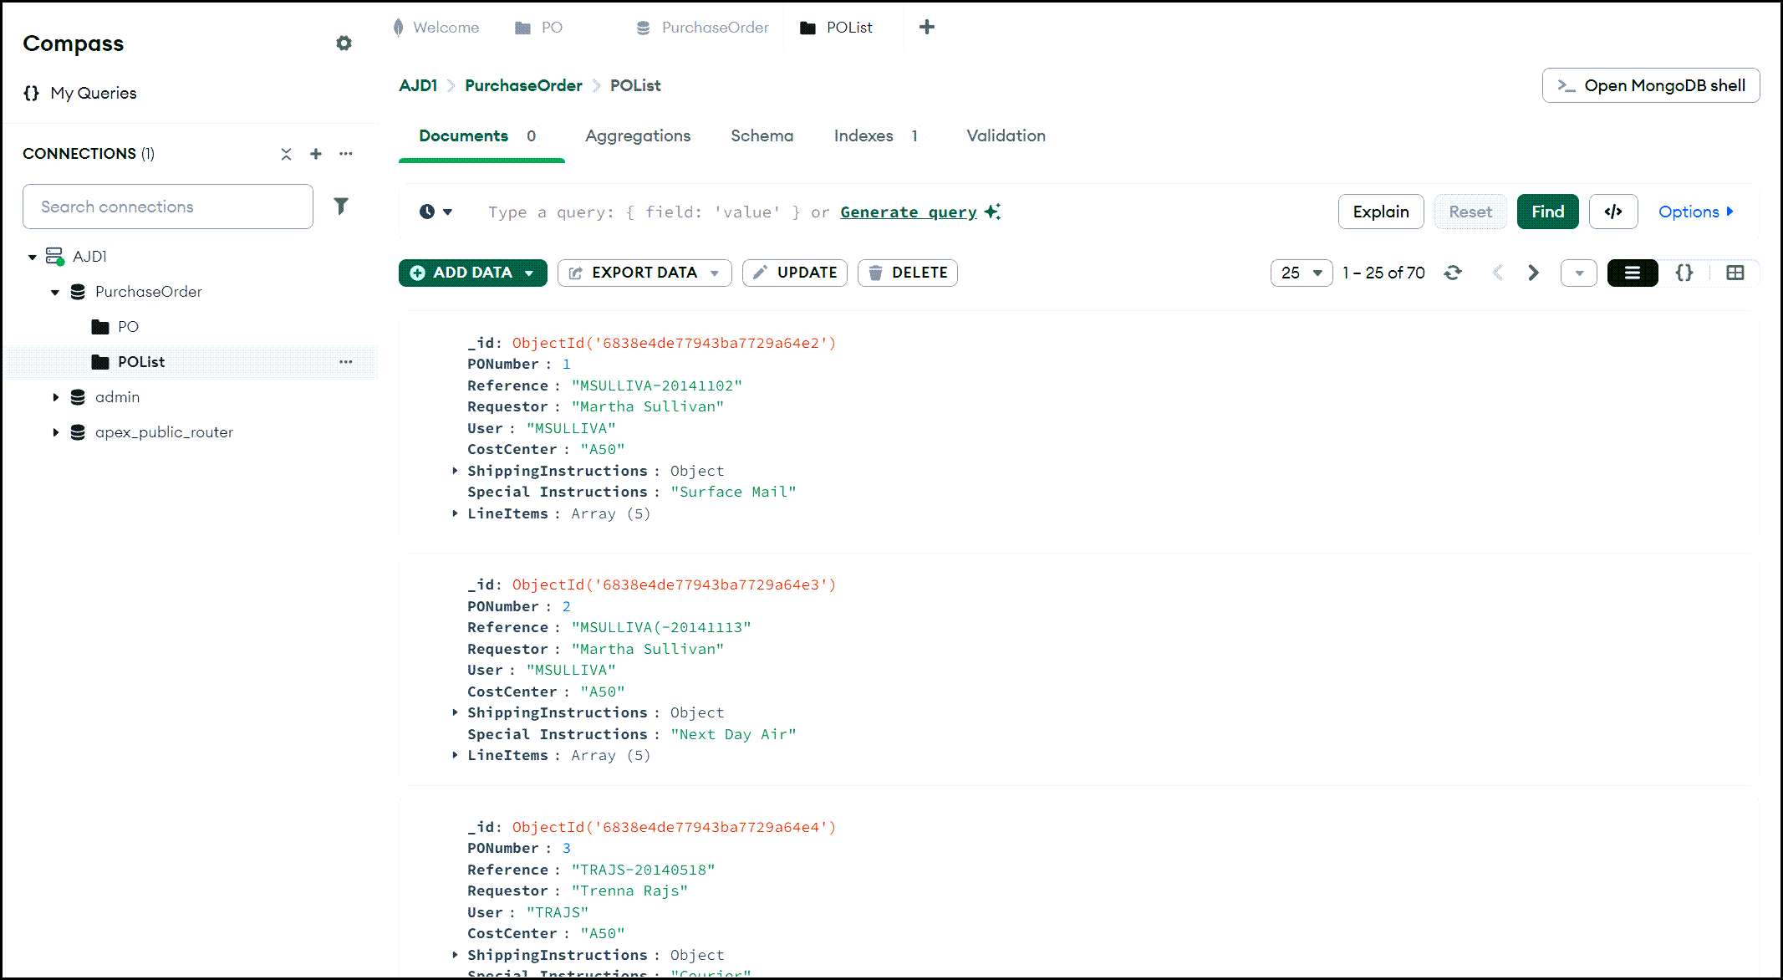The width and height of the screenshot is (1783, 980).
Task: Run the query with Find
Action: pos(1548,212)
